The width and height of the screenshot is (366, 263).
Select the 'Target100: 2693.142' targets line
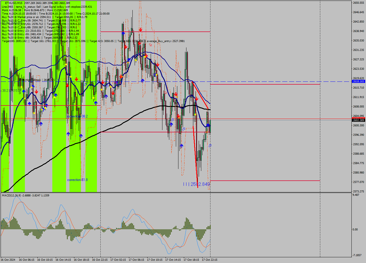pos(93,41)
